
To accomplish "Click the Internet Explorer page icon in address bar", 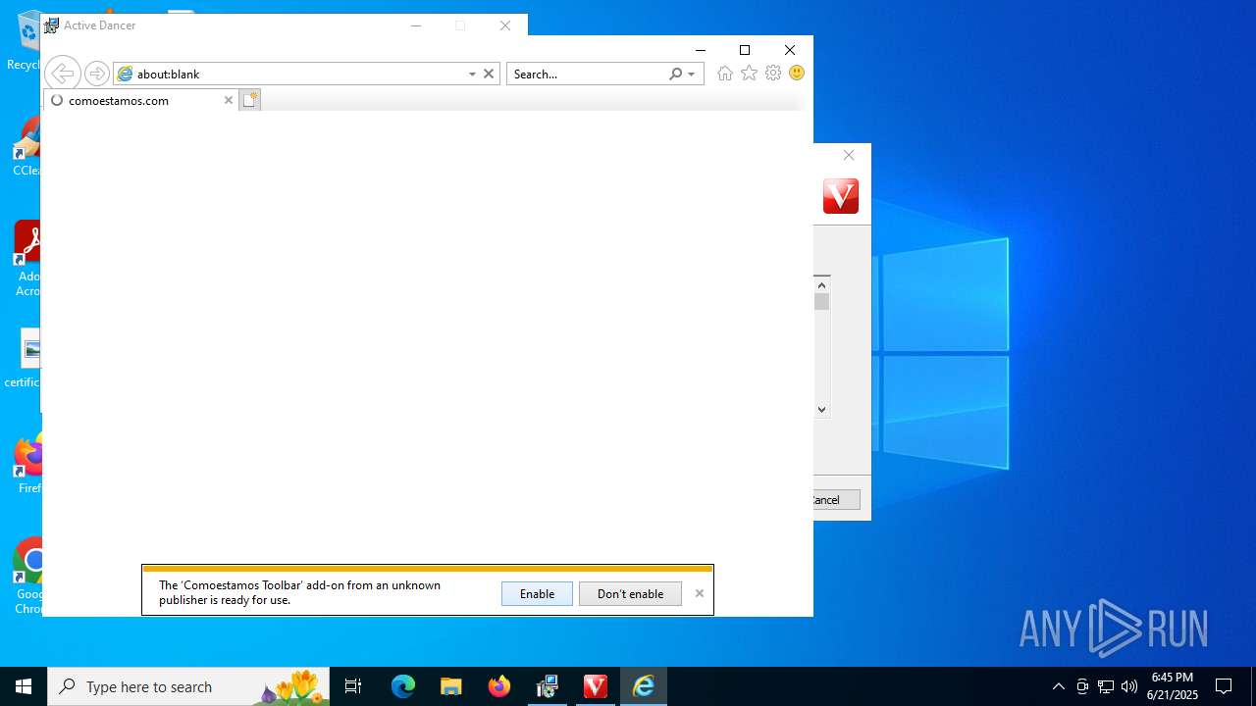I will [x=125, y=74].
